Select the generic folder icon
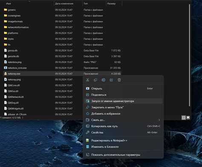The image size is (202, 167). (x=6, y=10)
